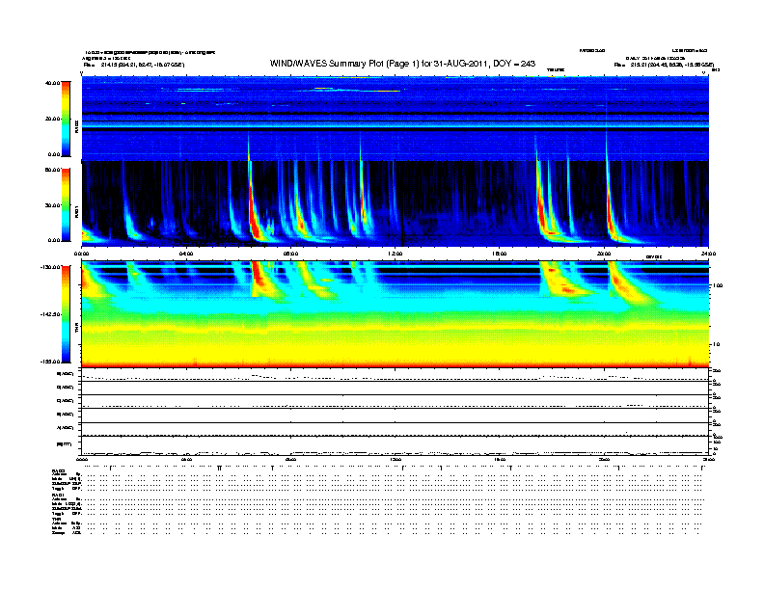Click the 16:00 tick under the RAD1 spectrogram
Viewport: 764px width, 590px height.
(x=500, y=254)
